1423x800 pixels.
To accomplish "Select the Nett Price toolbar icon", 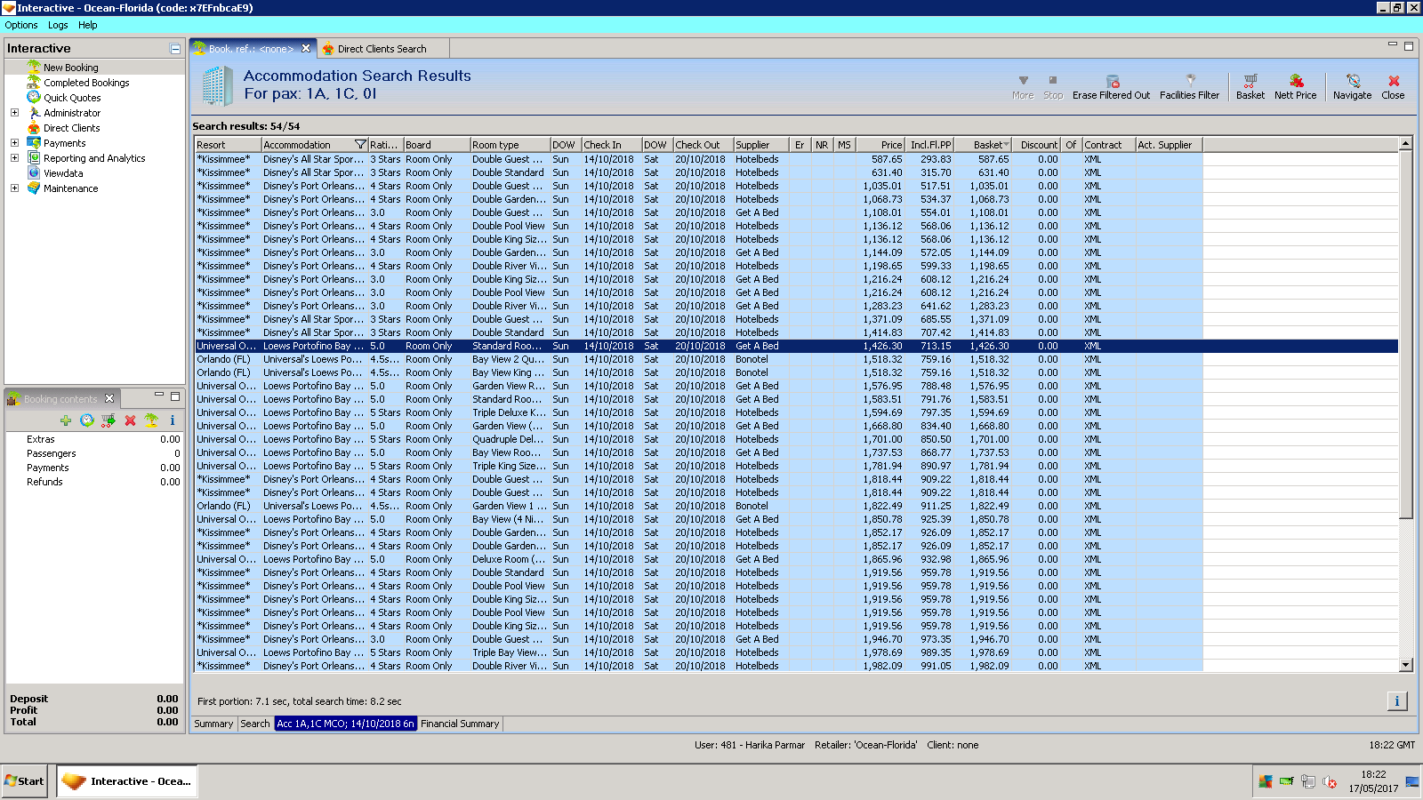I will (x=1296, y=81).
